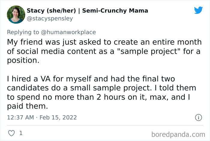Open Stacy's profile picture
The image size is (210, 141).
pyautogui.click(x=16, y=14)
